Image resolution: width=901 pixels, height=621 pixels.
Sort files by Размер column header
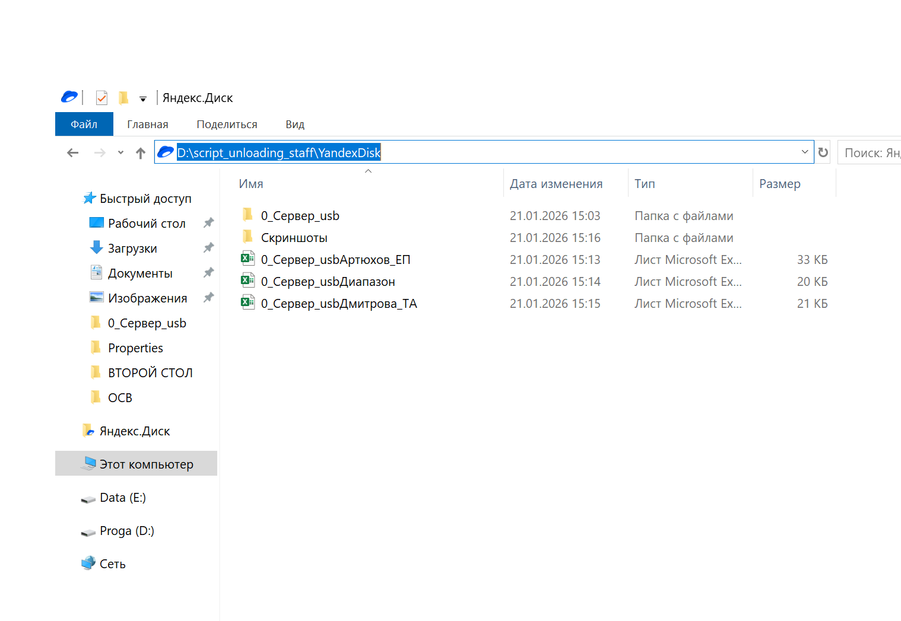(779, 184)
